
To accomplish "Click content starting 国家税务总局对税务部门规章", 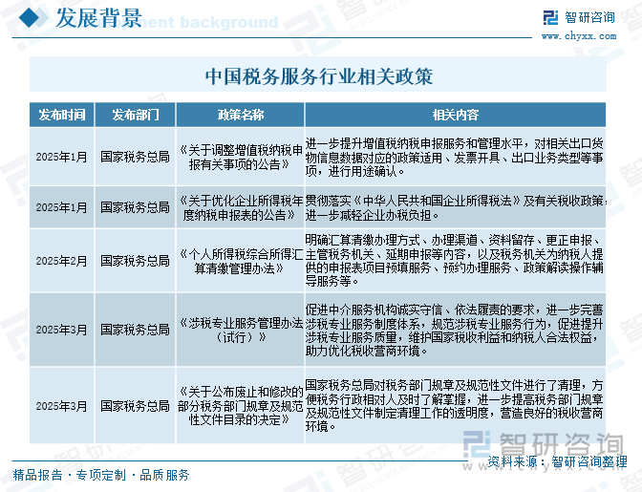I will [x=455, y=406].
